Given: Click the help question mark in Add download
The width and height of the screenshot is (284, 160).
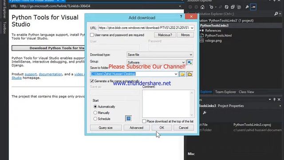Looking at the screenshot, I should tap(181, 16).
